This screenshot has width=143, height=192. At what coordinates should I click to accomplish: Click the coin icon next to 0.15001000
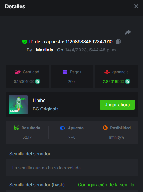pos(38,82)
